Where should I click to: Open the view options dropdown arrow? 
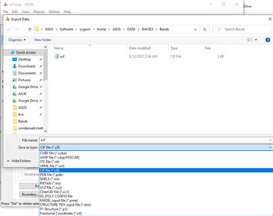pos(256,40)
